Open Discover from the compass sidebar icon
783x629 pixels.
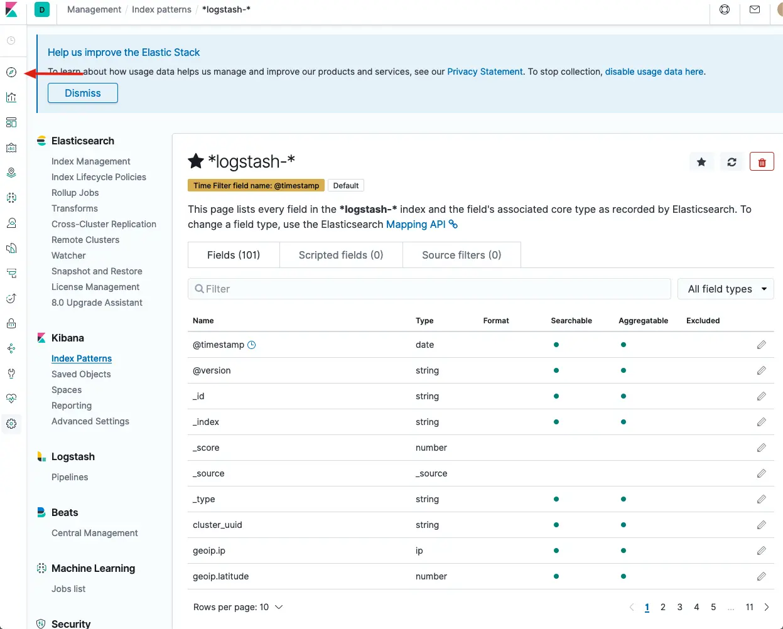[x=11, y=72]
